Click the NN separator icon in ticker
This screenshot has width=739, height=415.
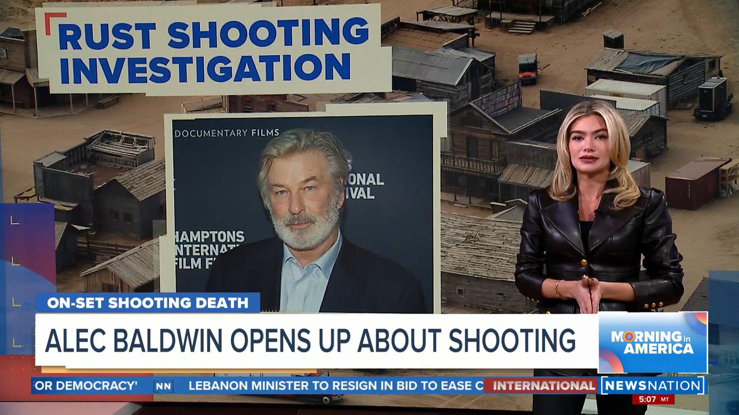(163, 386)
